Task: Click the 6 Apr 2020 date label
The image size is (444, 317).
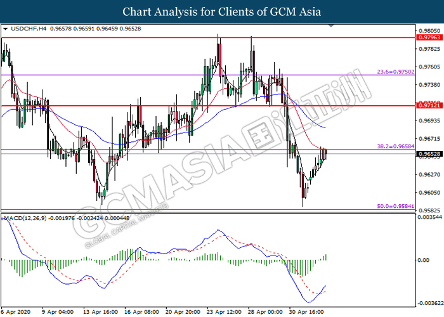Action: [x=15, y=312]
